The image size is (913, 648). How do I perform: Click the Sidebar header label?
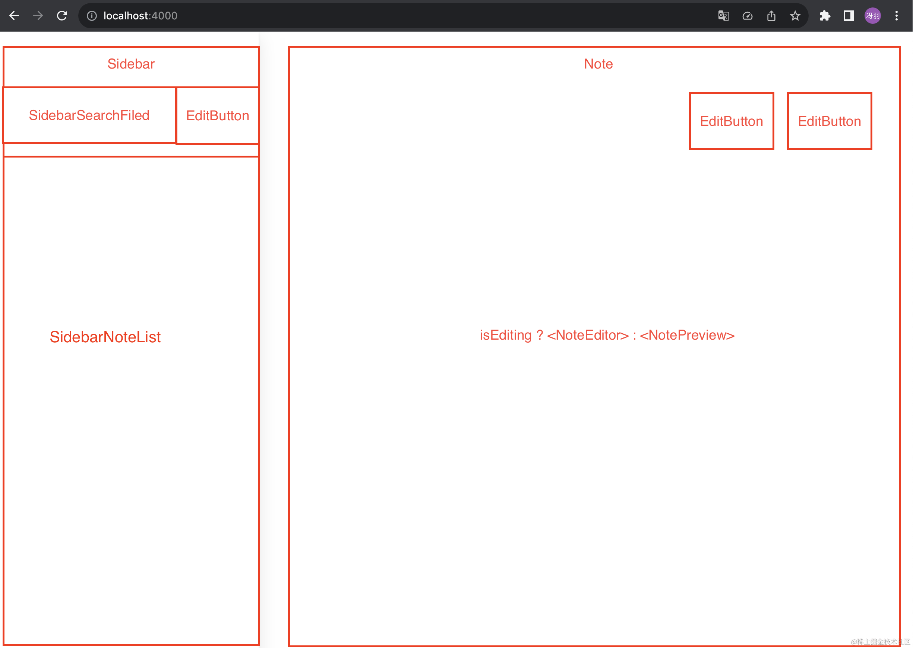point(131,64)
